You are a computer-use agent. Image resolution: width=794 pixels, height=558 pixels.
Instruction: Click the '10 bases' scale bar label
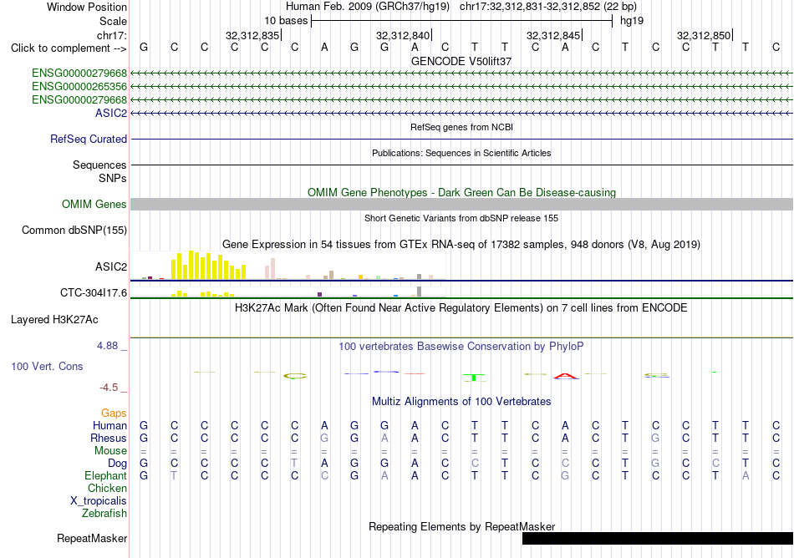(x=286, y=21)
